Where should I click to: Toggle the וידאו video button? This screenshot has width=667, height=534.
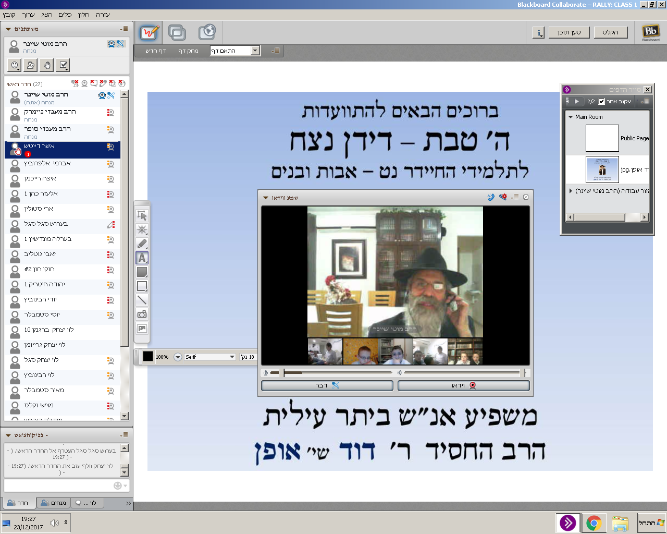point(464,385)
